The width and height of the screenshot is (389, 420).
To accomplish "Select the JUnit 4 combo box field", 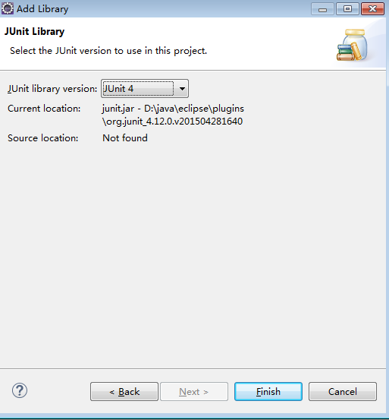I will click(x=145, y=89).
